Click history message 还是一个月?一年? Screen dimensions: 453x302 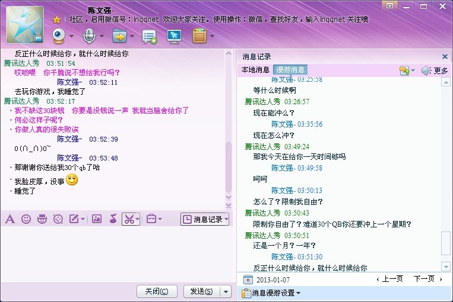coord(284,246)
